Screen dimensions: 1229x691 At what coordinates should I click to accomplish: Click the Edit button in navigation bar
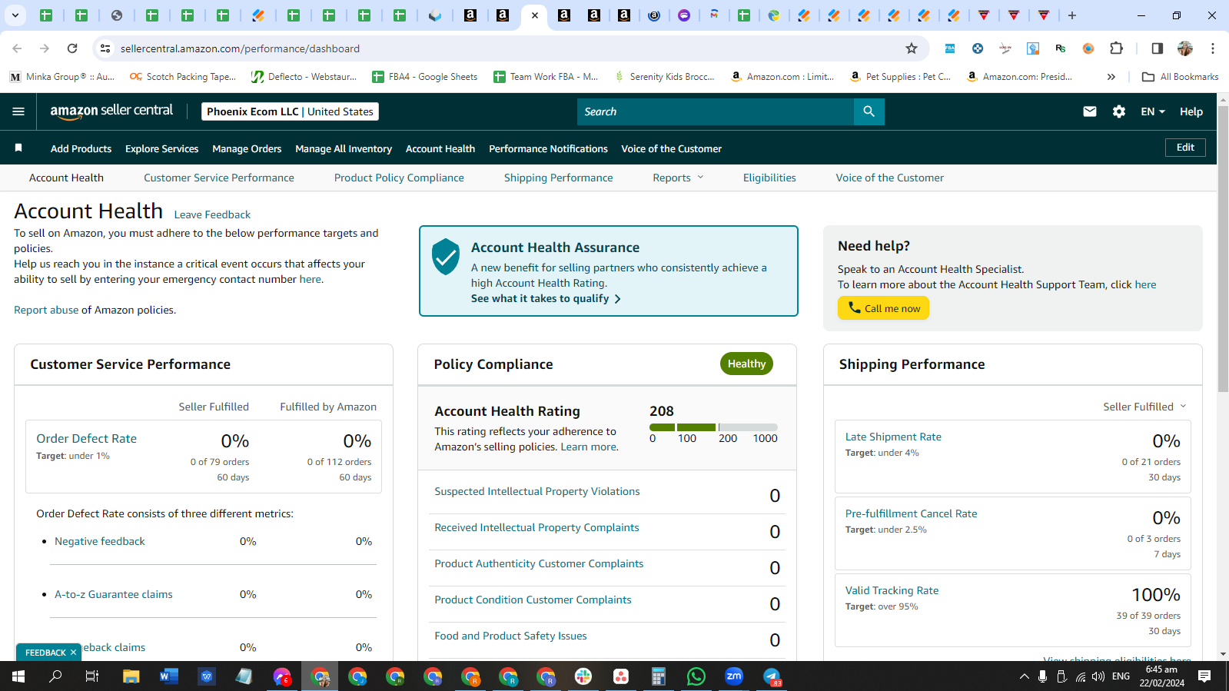point(1185,148)
